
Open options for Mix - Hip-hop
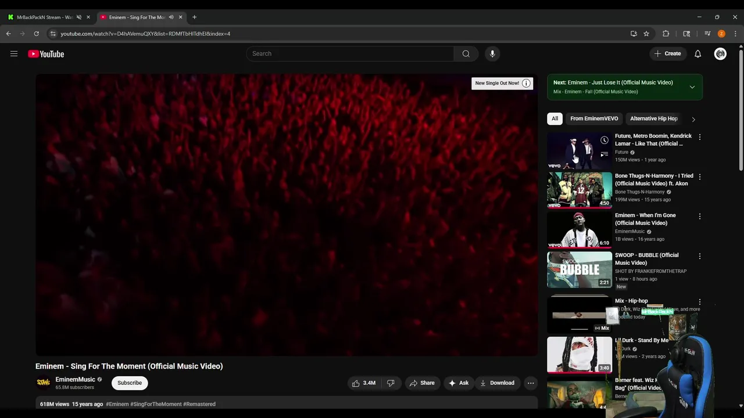700,302
